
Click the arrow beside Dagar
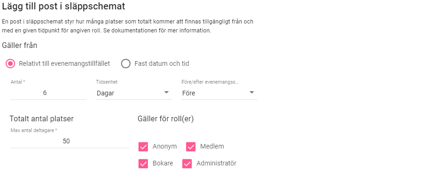[x=167, y=93]
